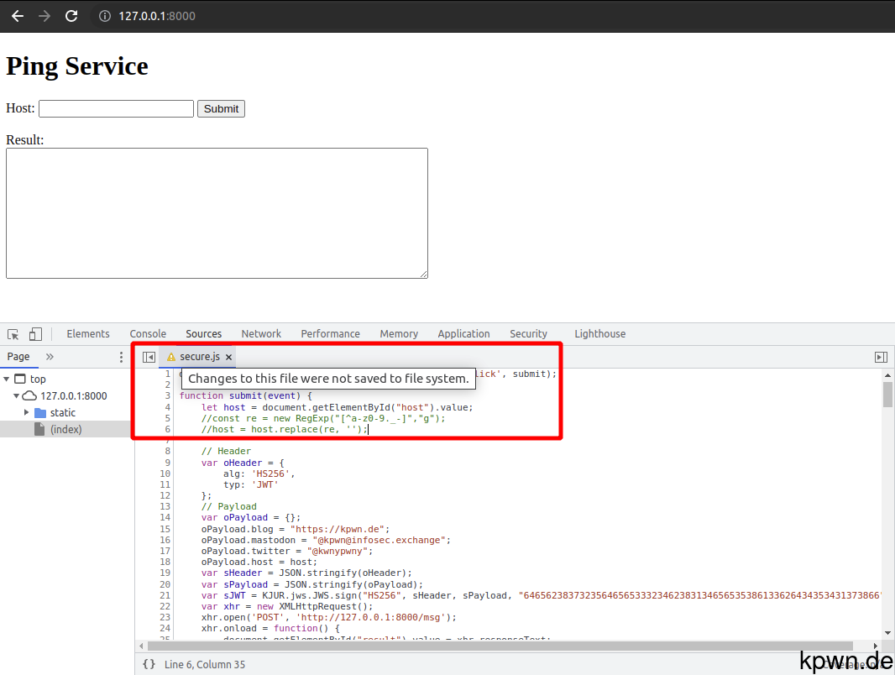Expand the static folder
This screenshot has width=895, height=675.
point(28,412)
